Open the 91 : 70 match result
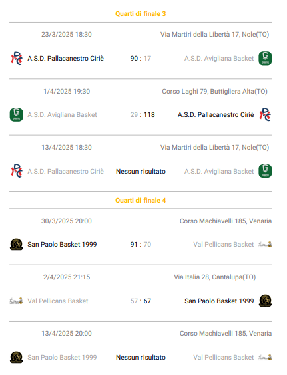Viewport: 287px width, 375px height. [x=141, y=245]
